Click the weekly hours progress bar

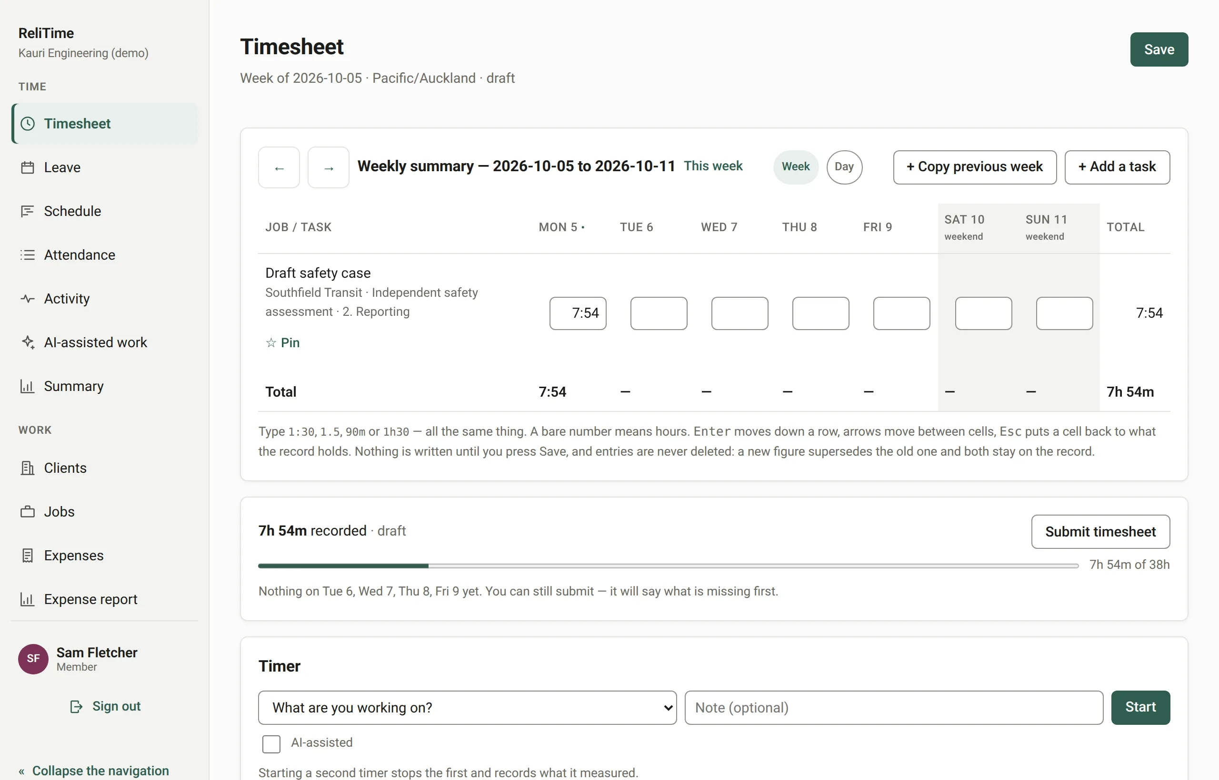[x=669, y=566]
